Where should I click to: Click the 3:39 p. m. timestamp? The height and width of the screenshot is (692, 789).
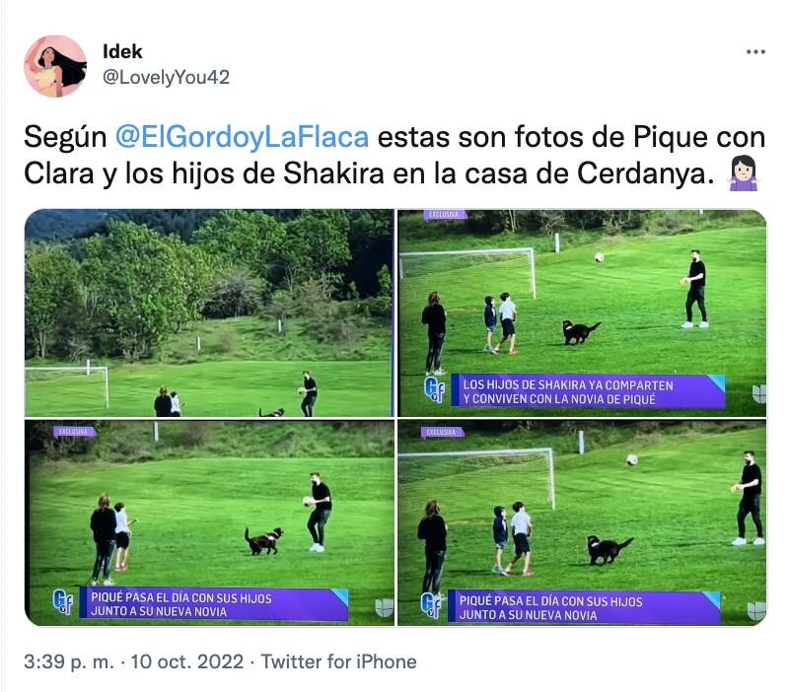(x=69, y=661)
